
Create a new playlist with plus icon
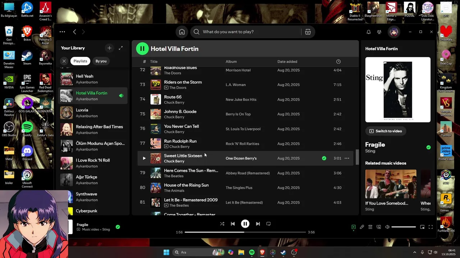(x=109, y=48)
